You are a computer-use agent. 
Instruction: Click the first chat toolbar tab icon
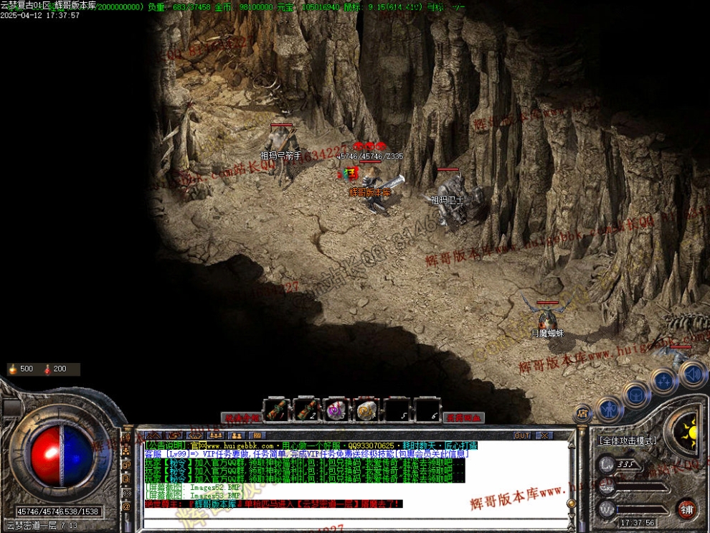(153, 435)
